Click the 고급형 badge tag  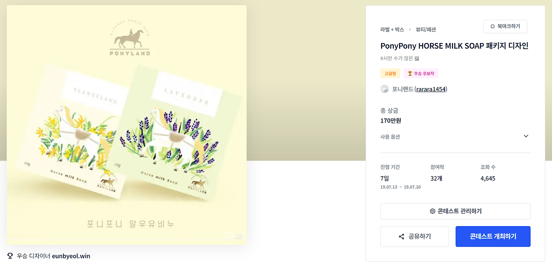pos(390,74)
